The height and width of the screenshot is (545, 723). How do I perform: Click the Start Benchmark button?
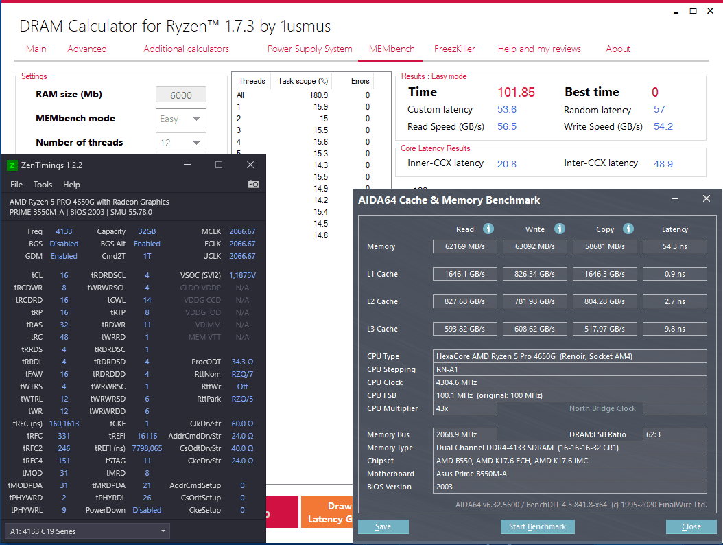point(537,526)
